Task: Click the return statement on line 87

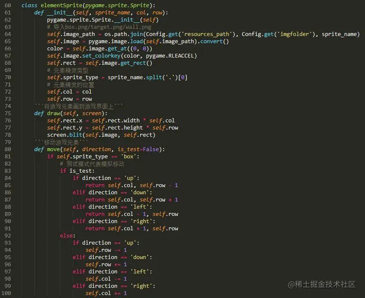Action: [x=131, y=200]
